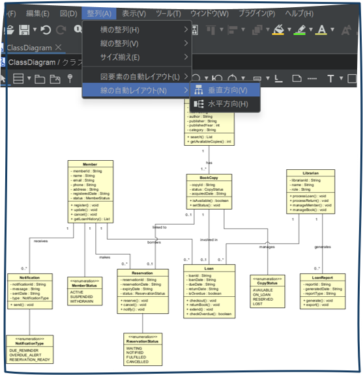Click the Undo arrow icon

[x=46, y=30]
